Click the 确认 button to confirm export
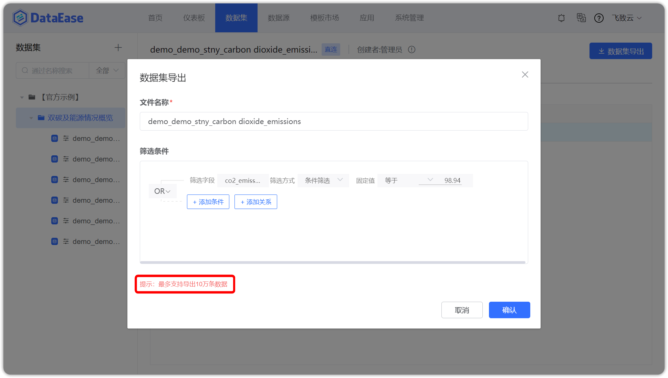 pos(509,310)
